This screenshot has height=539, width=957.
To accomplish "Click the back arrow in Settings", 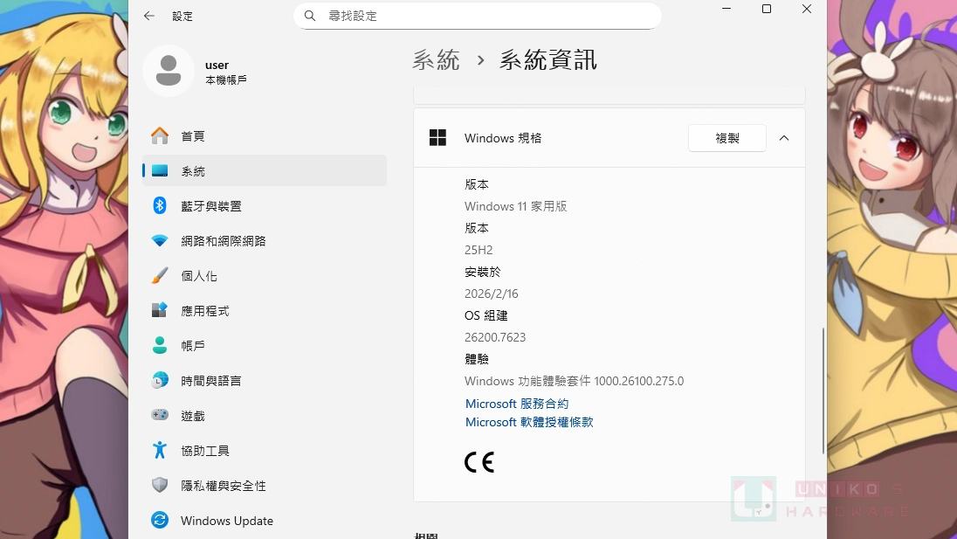I will pyautogui.click(x=149, y=16).
